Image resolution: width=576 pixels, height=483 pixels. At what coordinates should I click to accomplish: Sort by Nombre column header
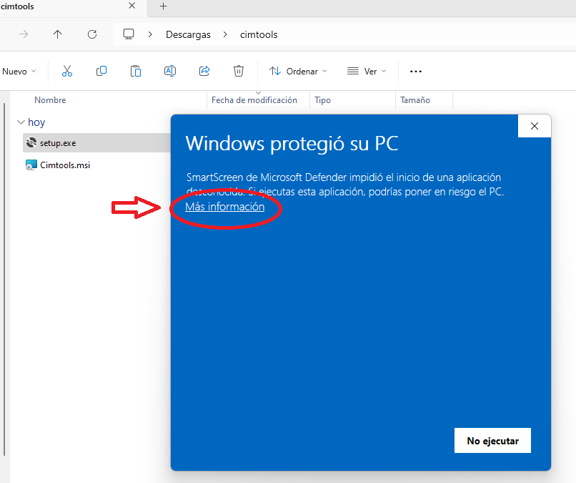[50, 100]
